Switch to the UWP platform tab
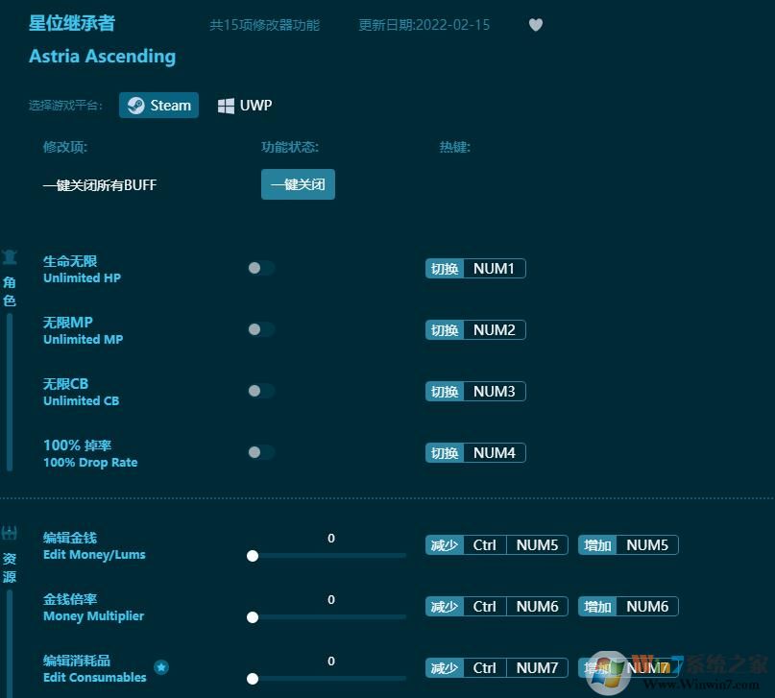Image resolution: width=775 pixels, height=698 pixels. pyautogui.click(x=244, y=106)
